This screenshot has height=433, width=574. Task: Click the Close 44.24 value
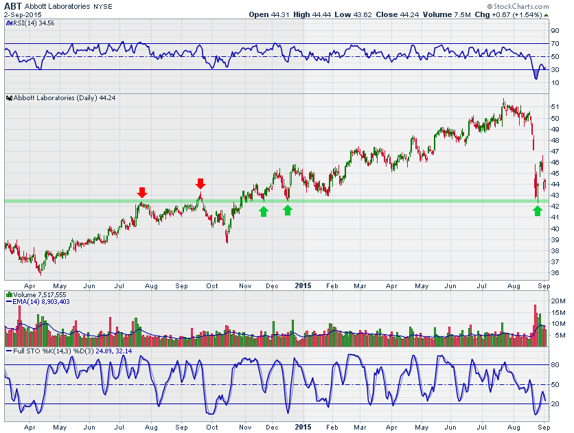tap(397, 14)
